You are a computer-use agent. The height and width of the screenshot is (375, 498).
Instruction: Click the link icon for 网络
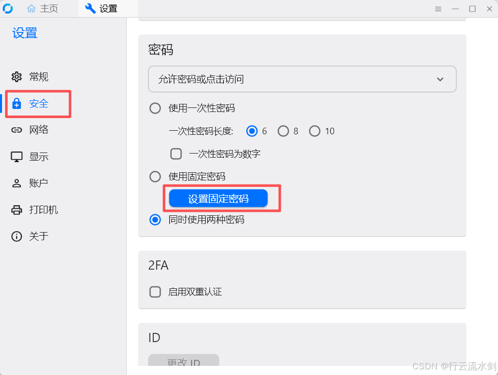17,130
